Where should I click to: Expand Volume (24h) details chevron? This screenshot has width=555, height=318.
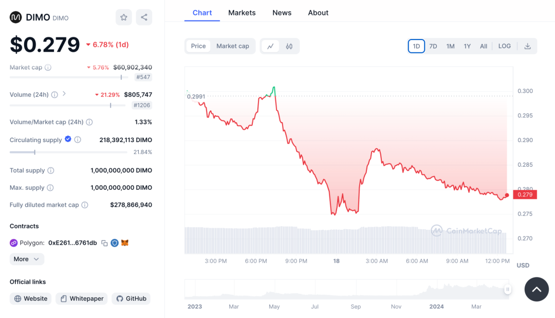click(64, 94)
